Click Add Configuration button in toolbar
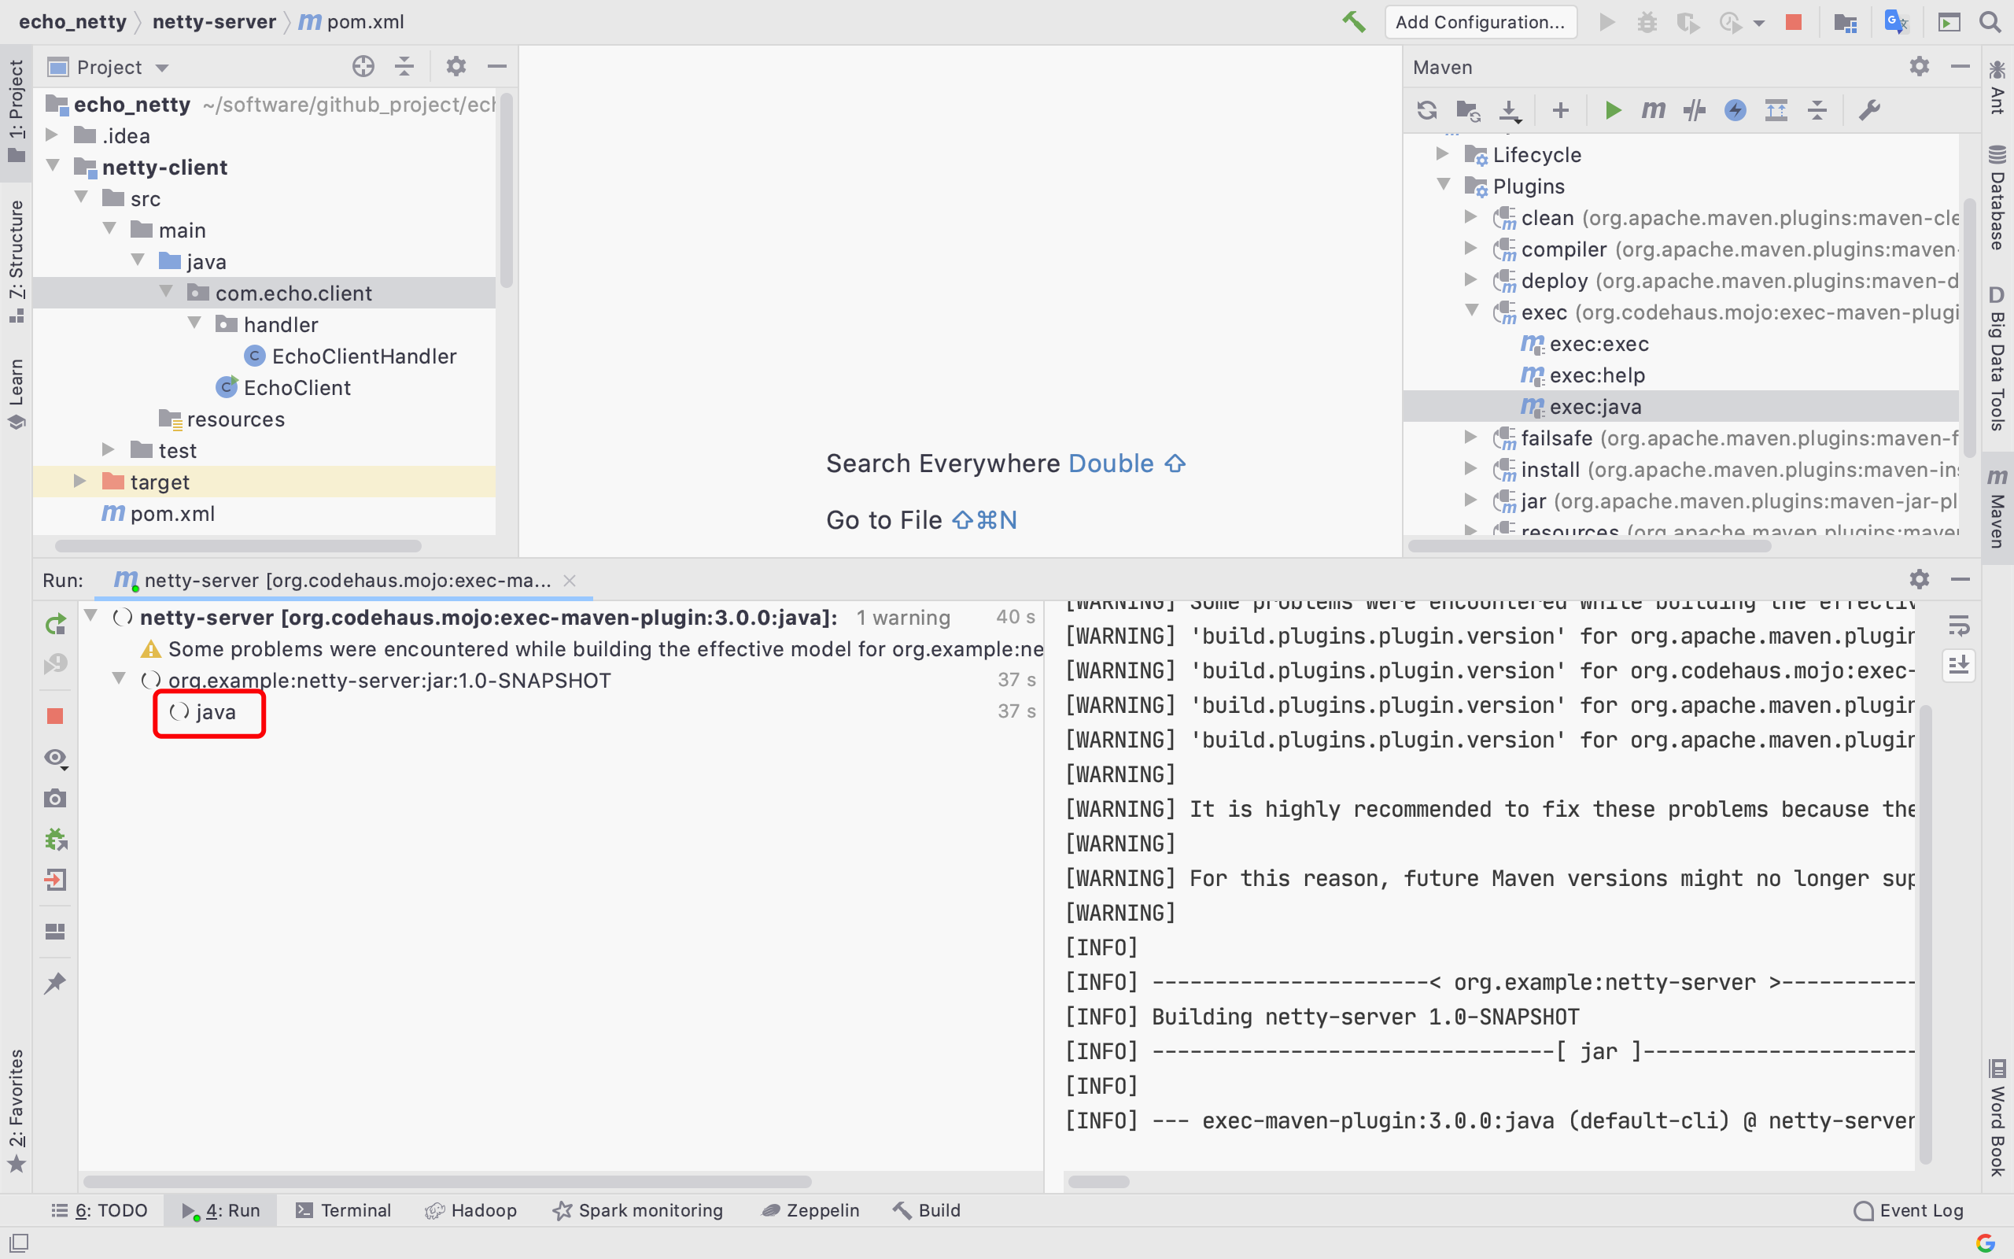 [x=1479, y=22]
